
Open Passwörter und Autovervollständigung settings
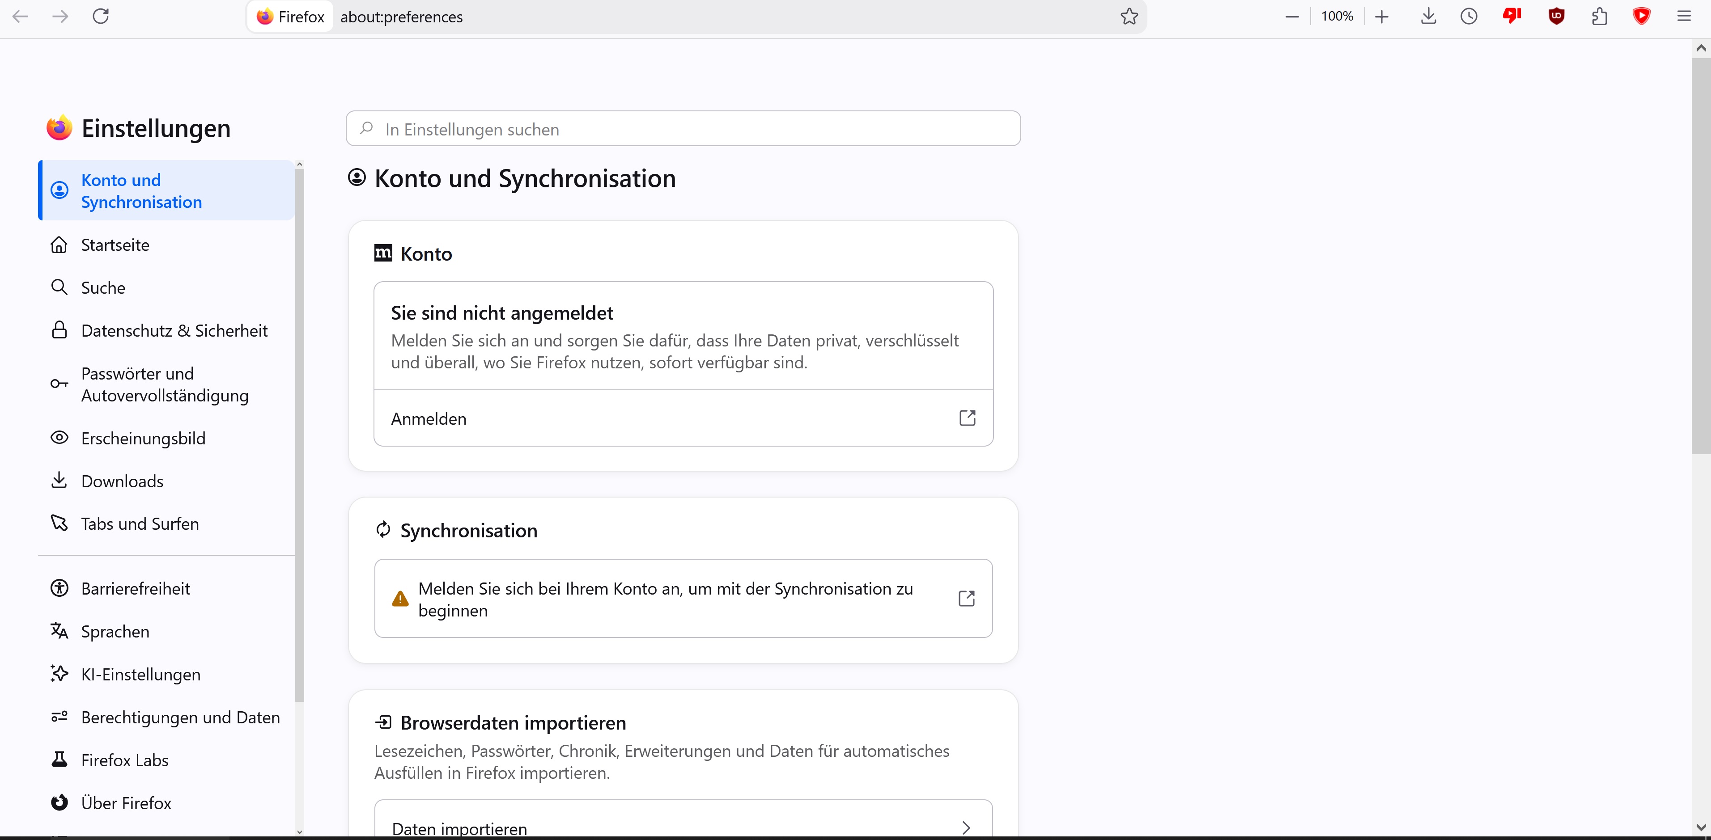[167, 384]
